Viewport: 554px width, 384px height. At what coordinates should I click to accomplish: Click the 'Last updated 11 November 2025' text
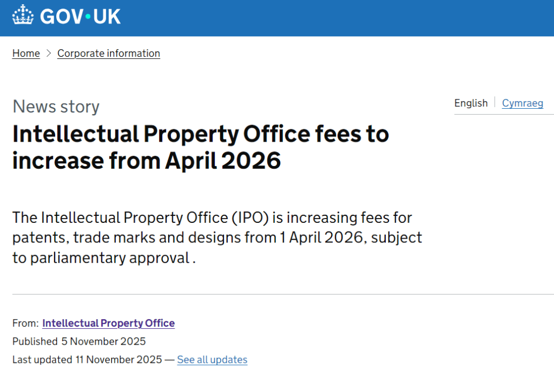tap(87, 360)
